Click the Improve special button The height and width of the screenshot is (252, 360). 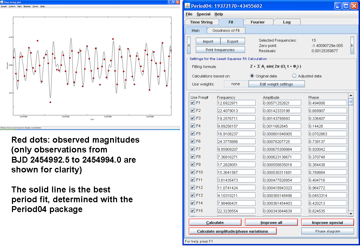click(327, 223)
